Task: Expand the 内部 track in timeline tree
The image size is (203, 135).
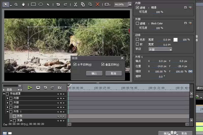Action: click(8, 98)
